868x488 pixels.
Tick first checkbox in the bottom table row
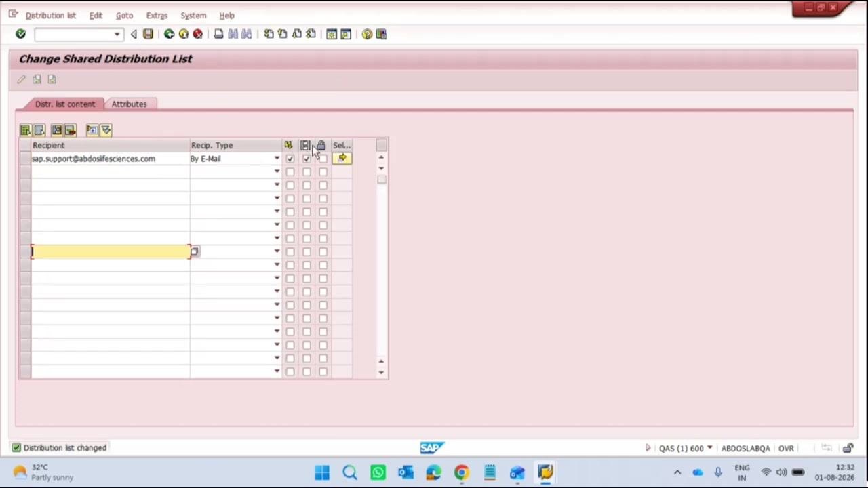[290, 371]
